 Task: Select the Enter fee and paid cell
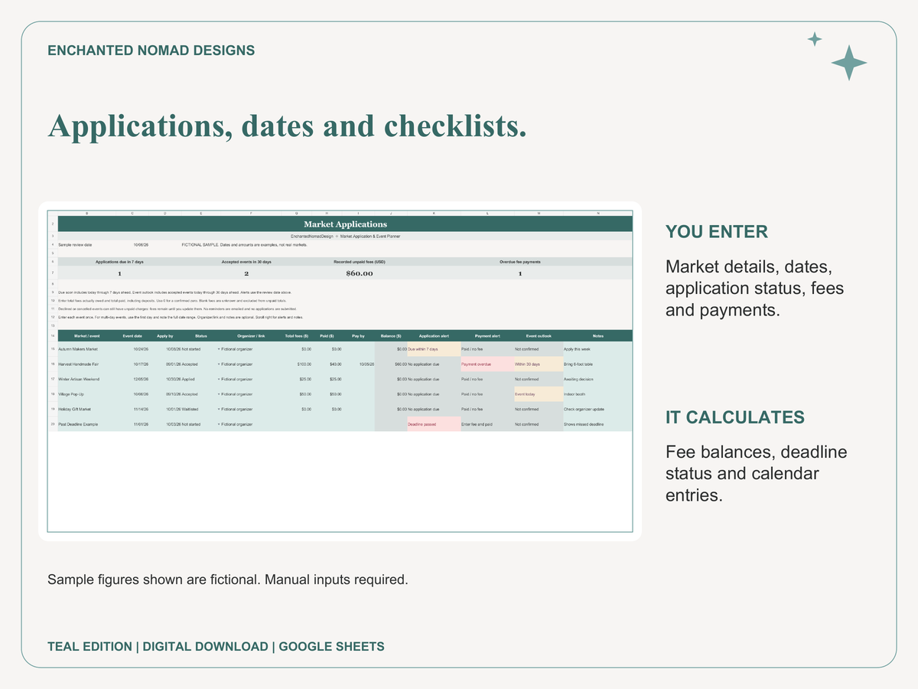(x=487, y=424)
